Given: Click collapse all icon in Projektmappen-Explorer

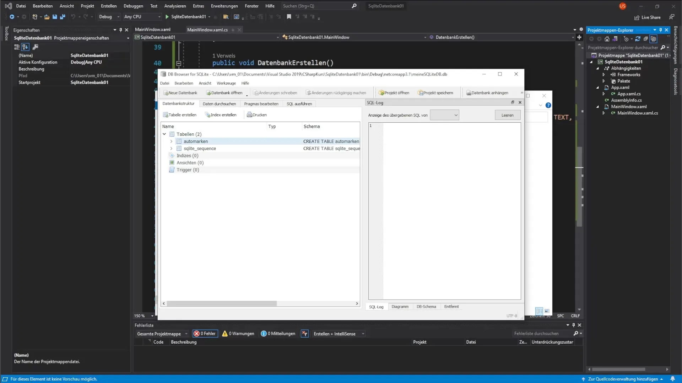Looking at the screenshot, I should (646, 39).
